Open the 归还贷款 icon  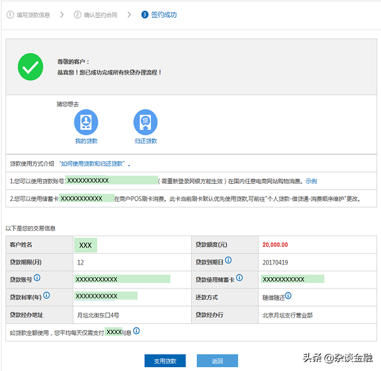point(145,122)
